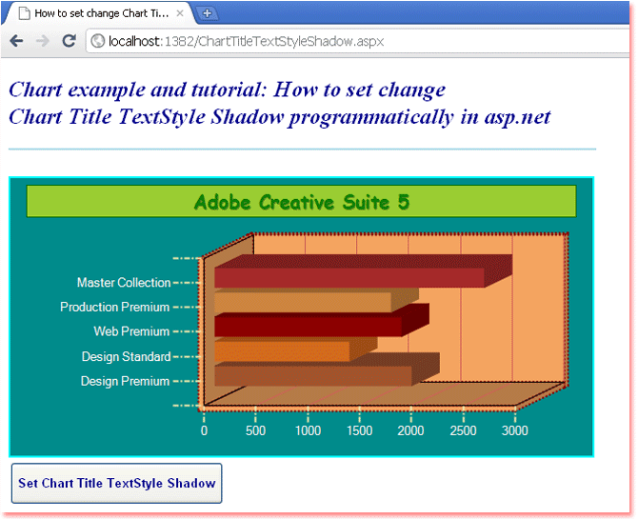The width and height of the screenshot is (638, 519).
Task: Click the 'Master Collection' axis label
Action: coord(124,283)
